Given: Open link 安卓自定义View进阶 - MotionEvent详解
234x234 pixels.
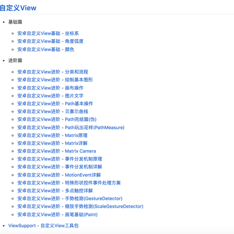Looking at the screenshot, I should pyautogui.click(x=59, y=175).
